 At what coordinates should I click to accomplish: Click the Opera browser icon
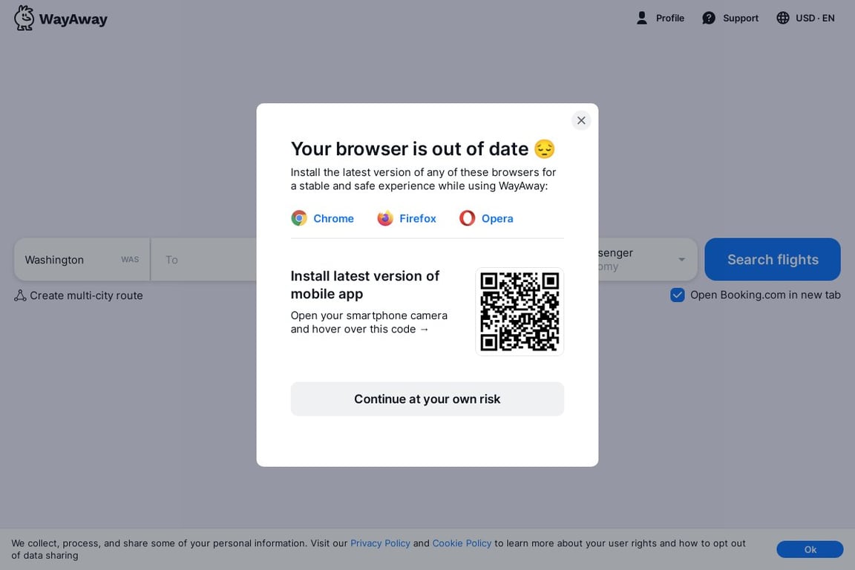[467, 218]
